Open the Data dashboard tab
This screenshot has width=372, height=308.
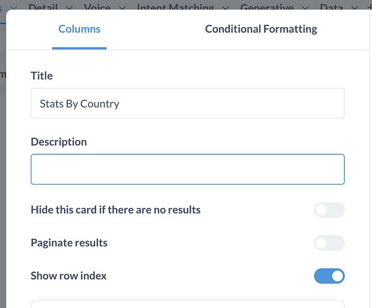[332, 7]
